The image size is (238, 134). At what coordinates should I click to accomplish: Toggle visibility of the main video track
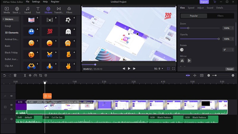click(11, 105)
